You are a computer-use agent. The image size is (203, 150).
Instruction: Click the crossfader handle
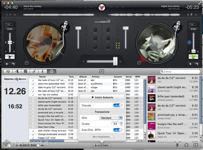pos(115,61)
